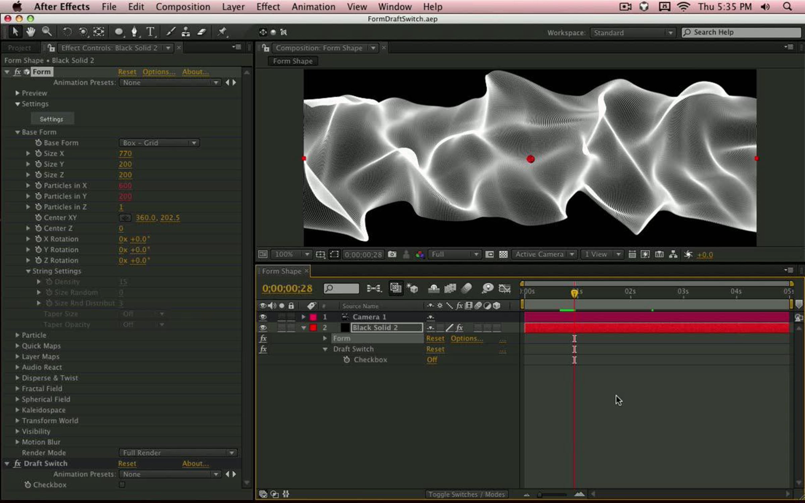Toggle stopwatch for Particles in X

click(38, 185)
